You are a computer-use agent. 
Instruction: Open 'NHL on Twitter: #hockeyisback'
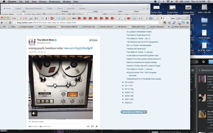(139, 45)
